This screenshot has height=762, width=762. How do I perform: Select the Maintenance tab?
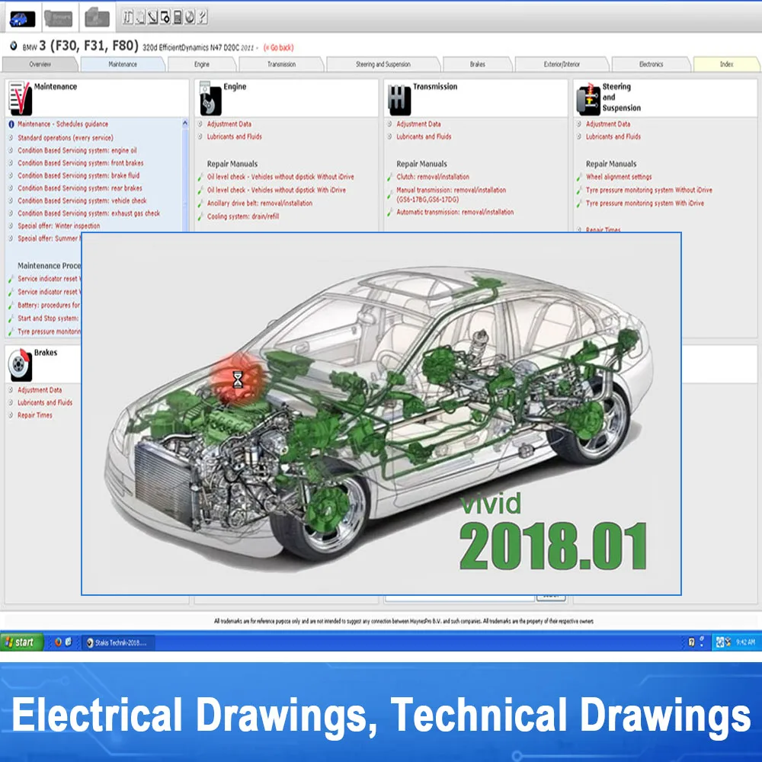(x=123, y=64)
